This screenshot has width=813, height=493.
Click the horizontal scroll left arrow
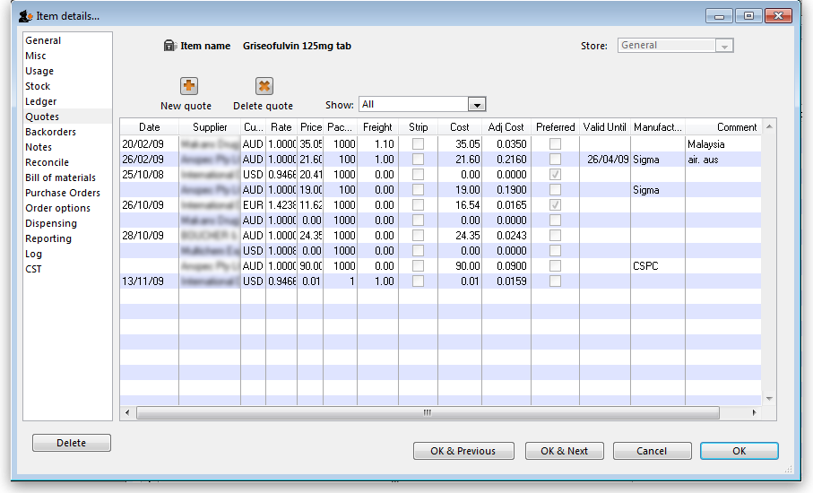click(127, 413)
